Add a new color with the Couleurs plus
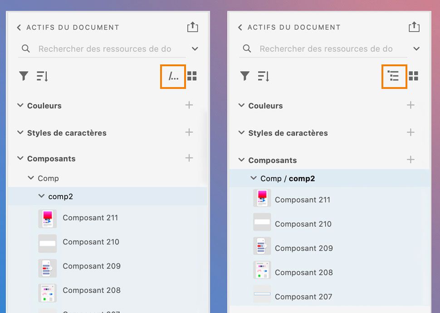440x313 pixels. (189, 105)
